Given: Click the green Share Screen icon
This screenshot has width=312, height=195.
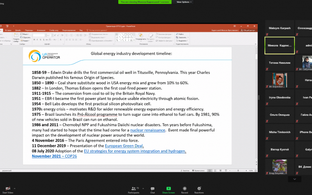Looking at the screenshot, I should click(x=168, y=188).
